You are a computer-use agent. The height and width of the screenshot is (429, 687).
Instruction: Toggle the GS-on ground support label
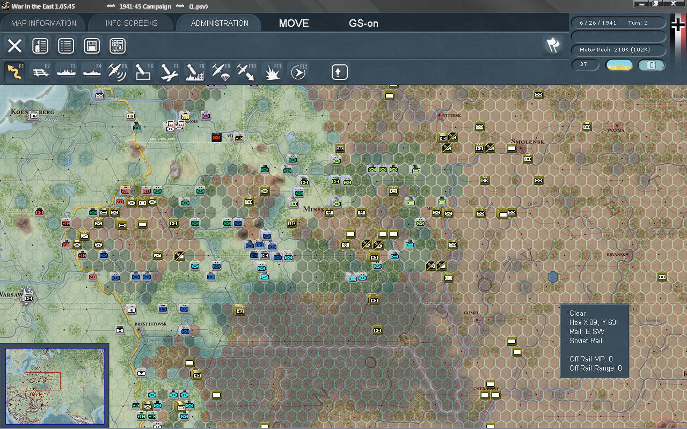coord(363,24)
